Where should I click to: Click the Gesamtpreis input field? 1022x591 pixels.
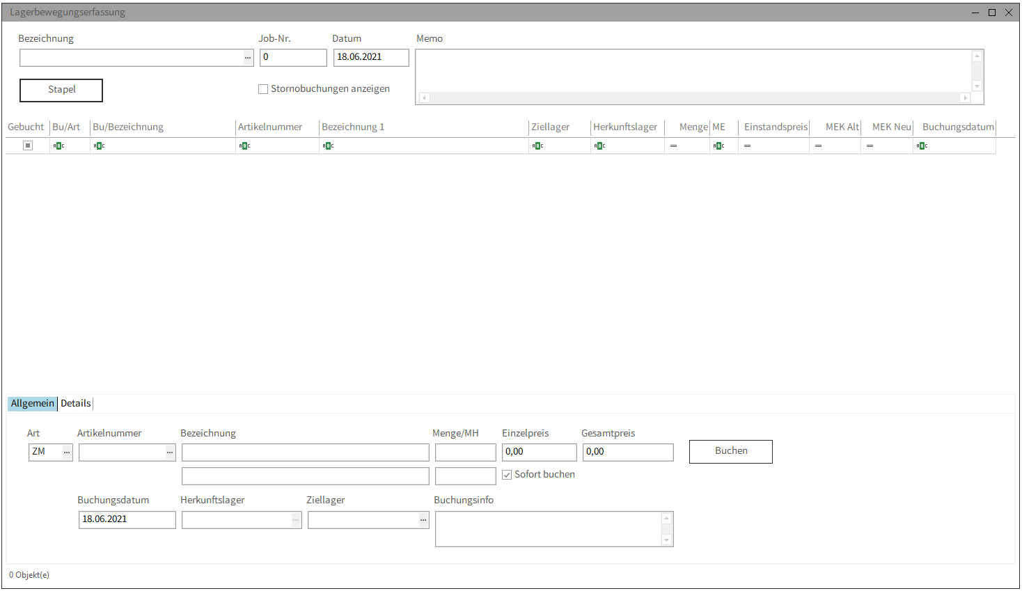[x=628, y=452]
